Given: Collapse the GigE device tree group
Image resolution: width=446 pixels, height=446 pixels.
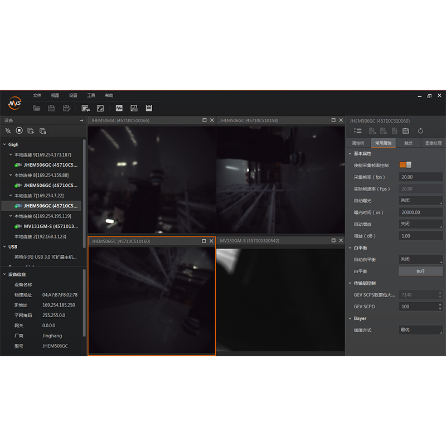Looking at the screenshot, I should click(x=4, y=144).
